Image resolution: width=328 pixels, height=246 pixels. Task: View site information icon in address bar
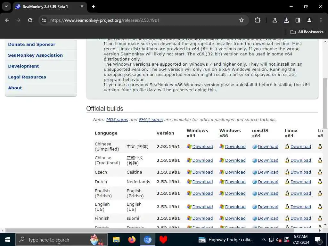(x=44, y=20)
